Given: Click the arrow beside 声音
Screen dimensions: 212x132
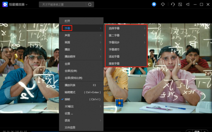Looking at the screenshot, I should pyautogui.click(x=100, y=35).
